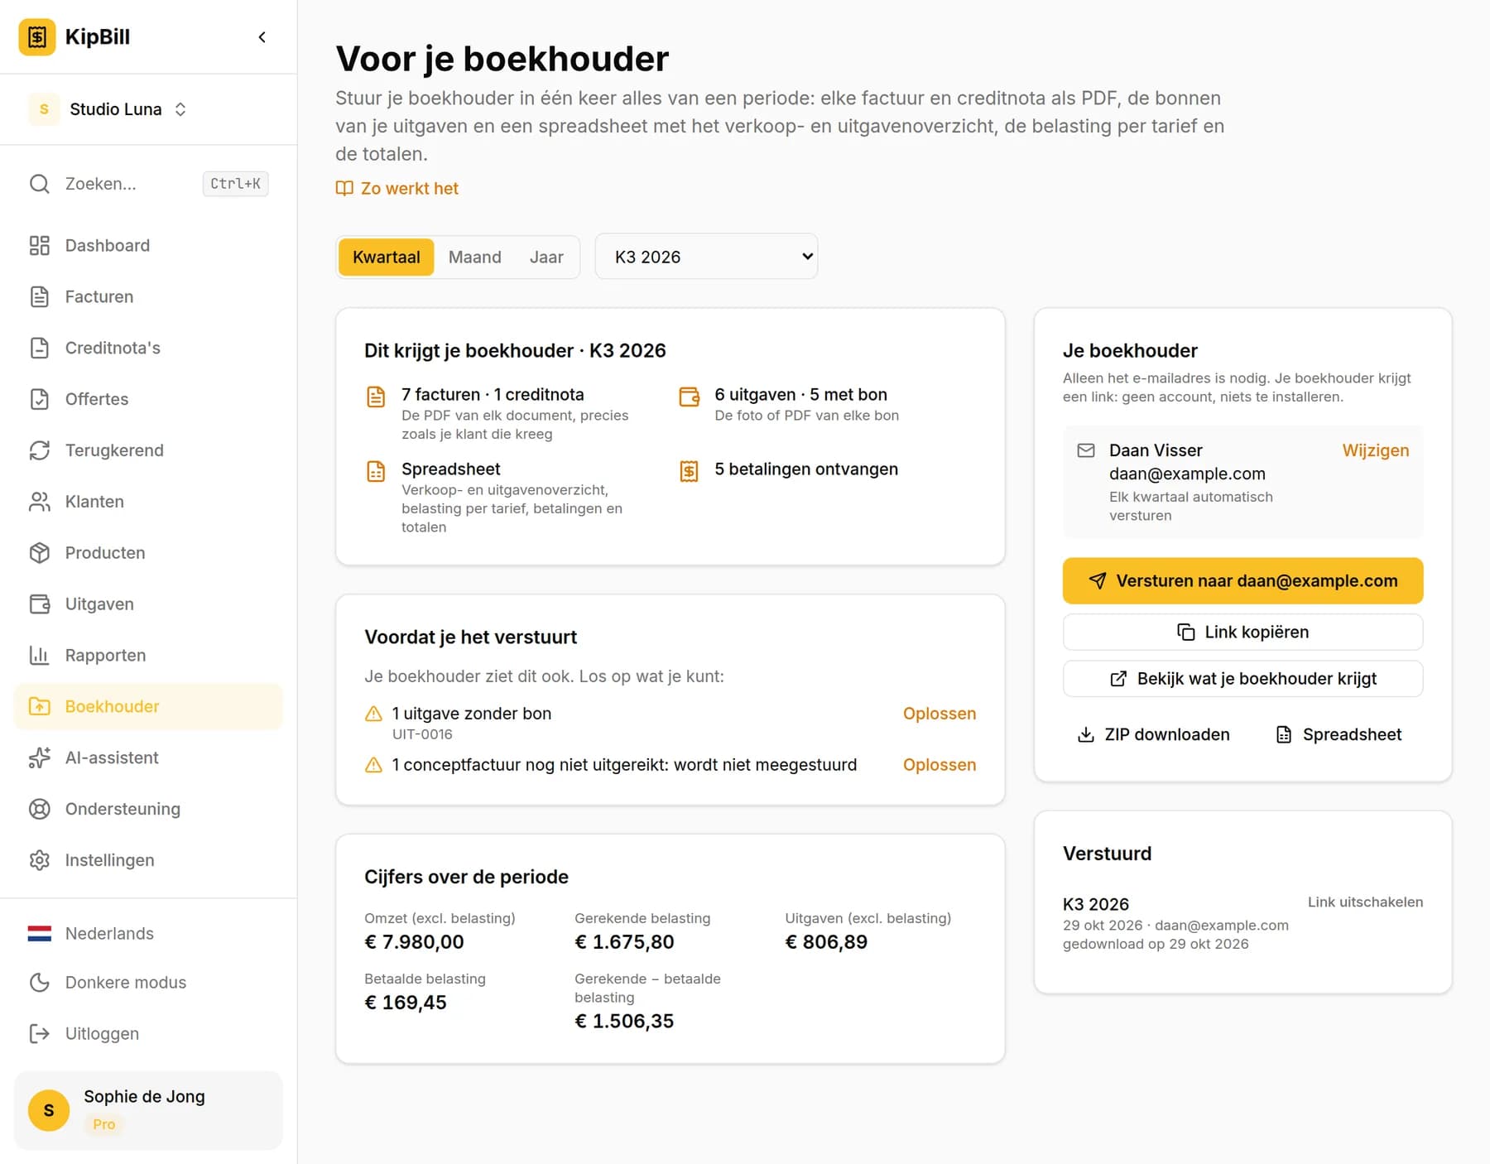Open Facturen from the sidebar
The width and height of the screenshot is (1490, 1164).
tap(148, 296)
